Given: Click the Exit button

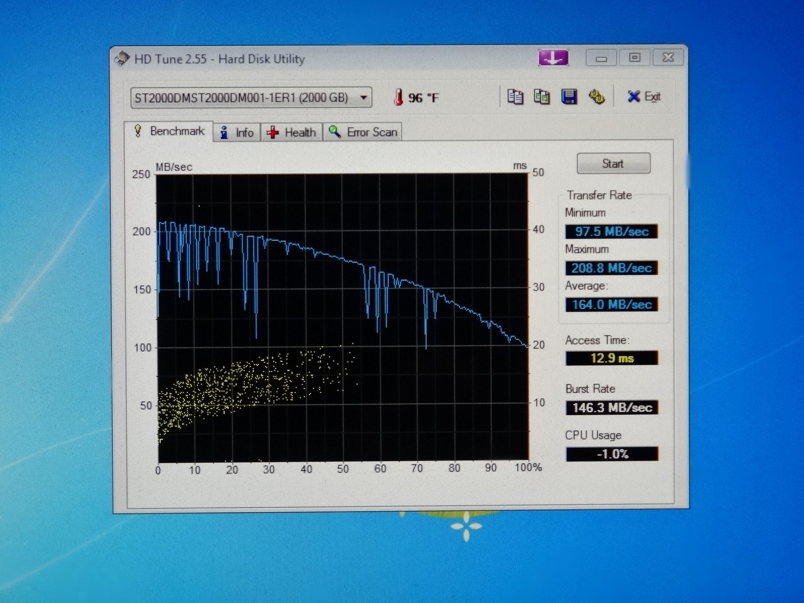Looking at the screenshot, I should (644, 97).
